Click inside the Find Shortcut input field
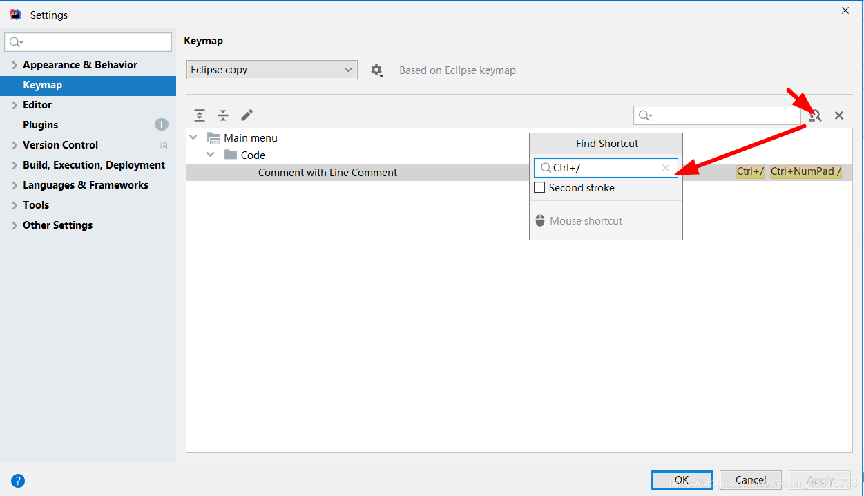 pos(606,168)
